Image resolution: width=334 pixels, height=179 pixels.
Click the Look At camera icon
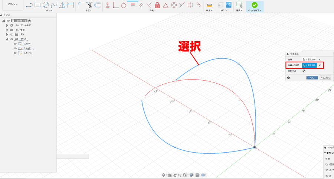170,175
